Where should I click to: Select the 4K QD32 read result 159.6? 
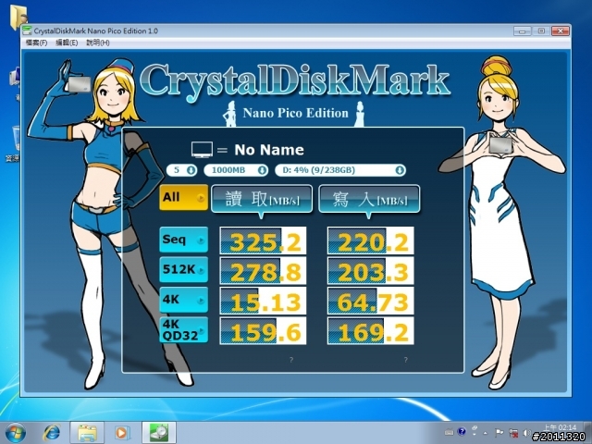(263, 331)
